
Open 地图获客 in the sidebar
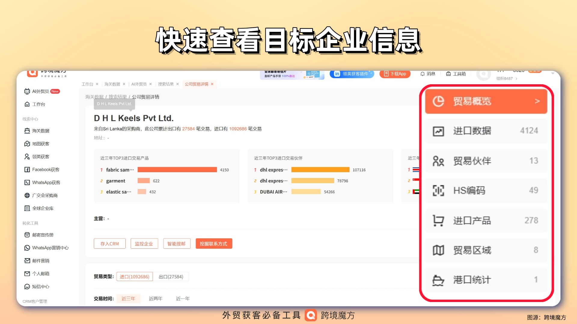[40, 144]
